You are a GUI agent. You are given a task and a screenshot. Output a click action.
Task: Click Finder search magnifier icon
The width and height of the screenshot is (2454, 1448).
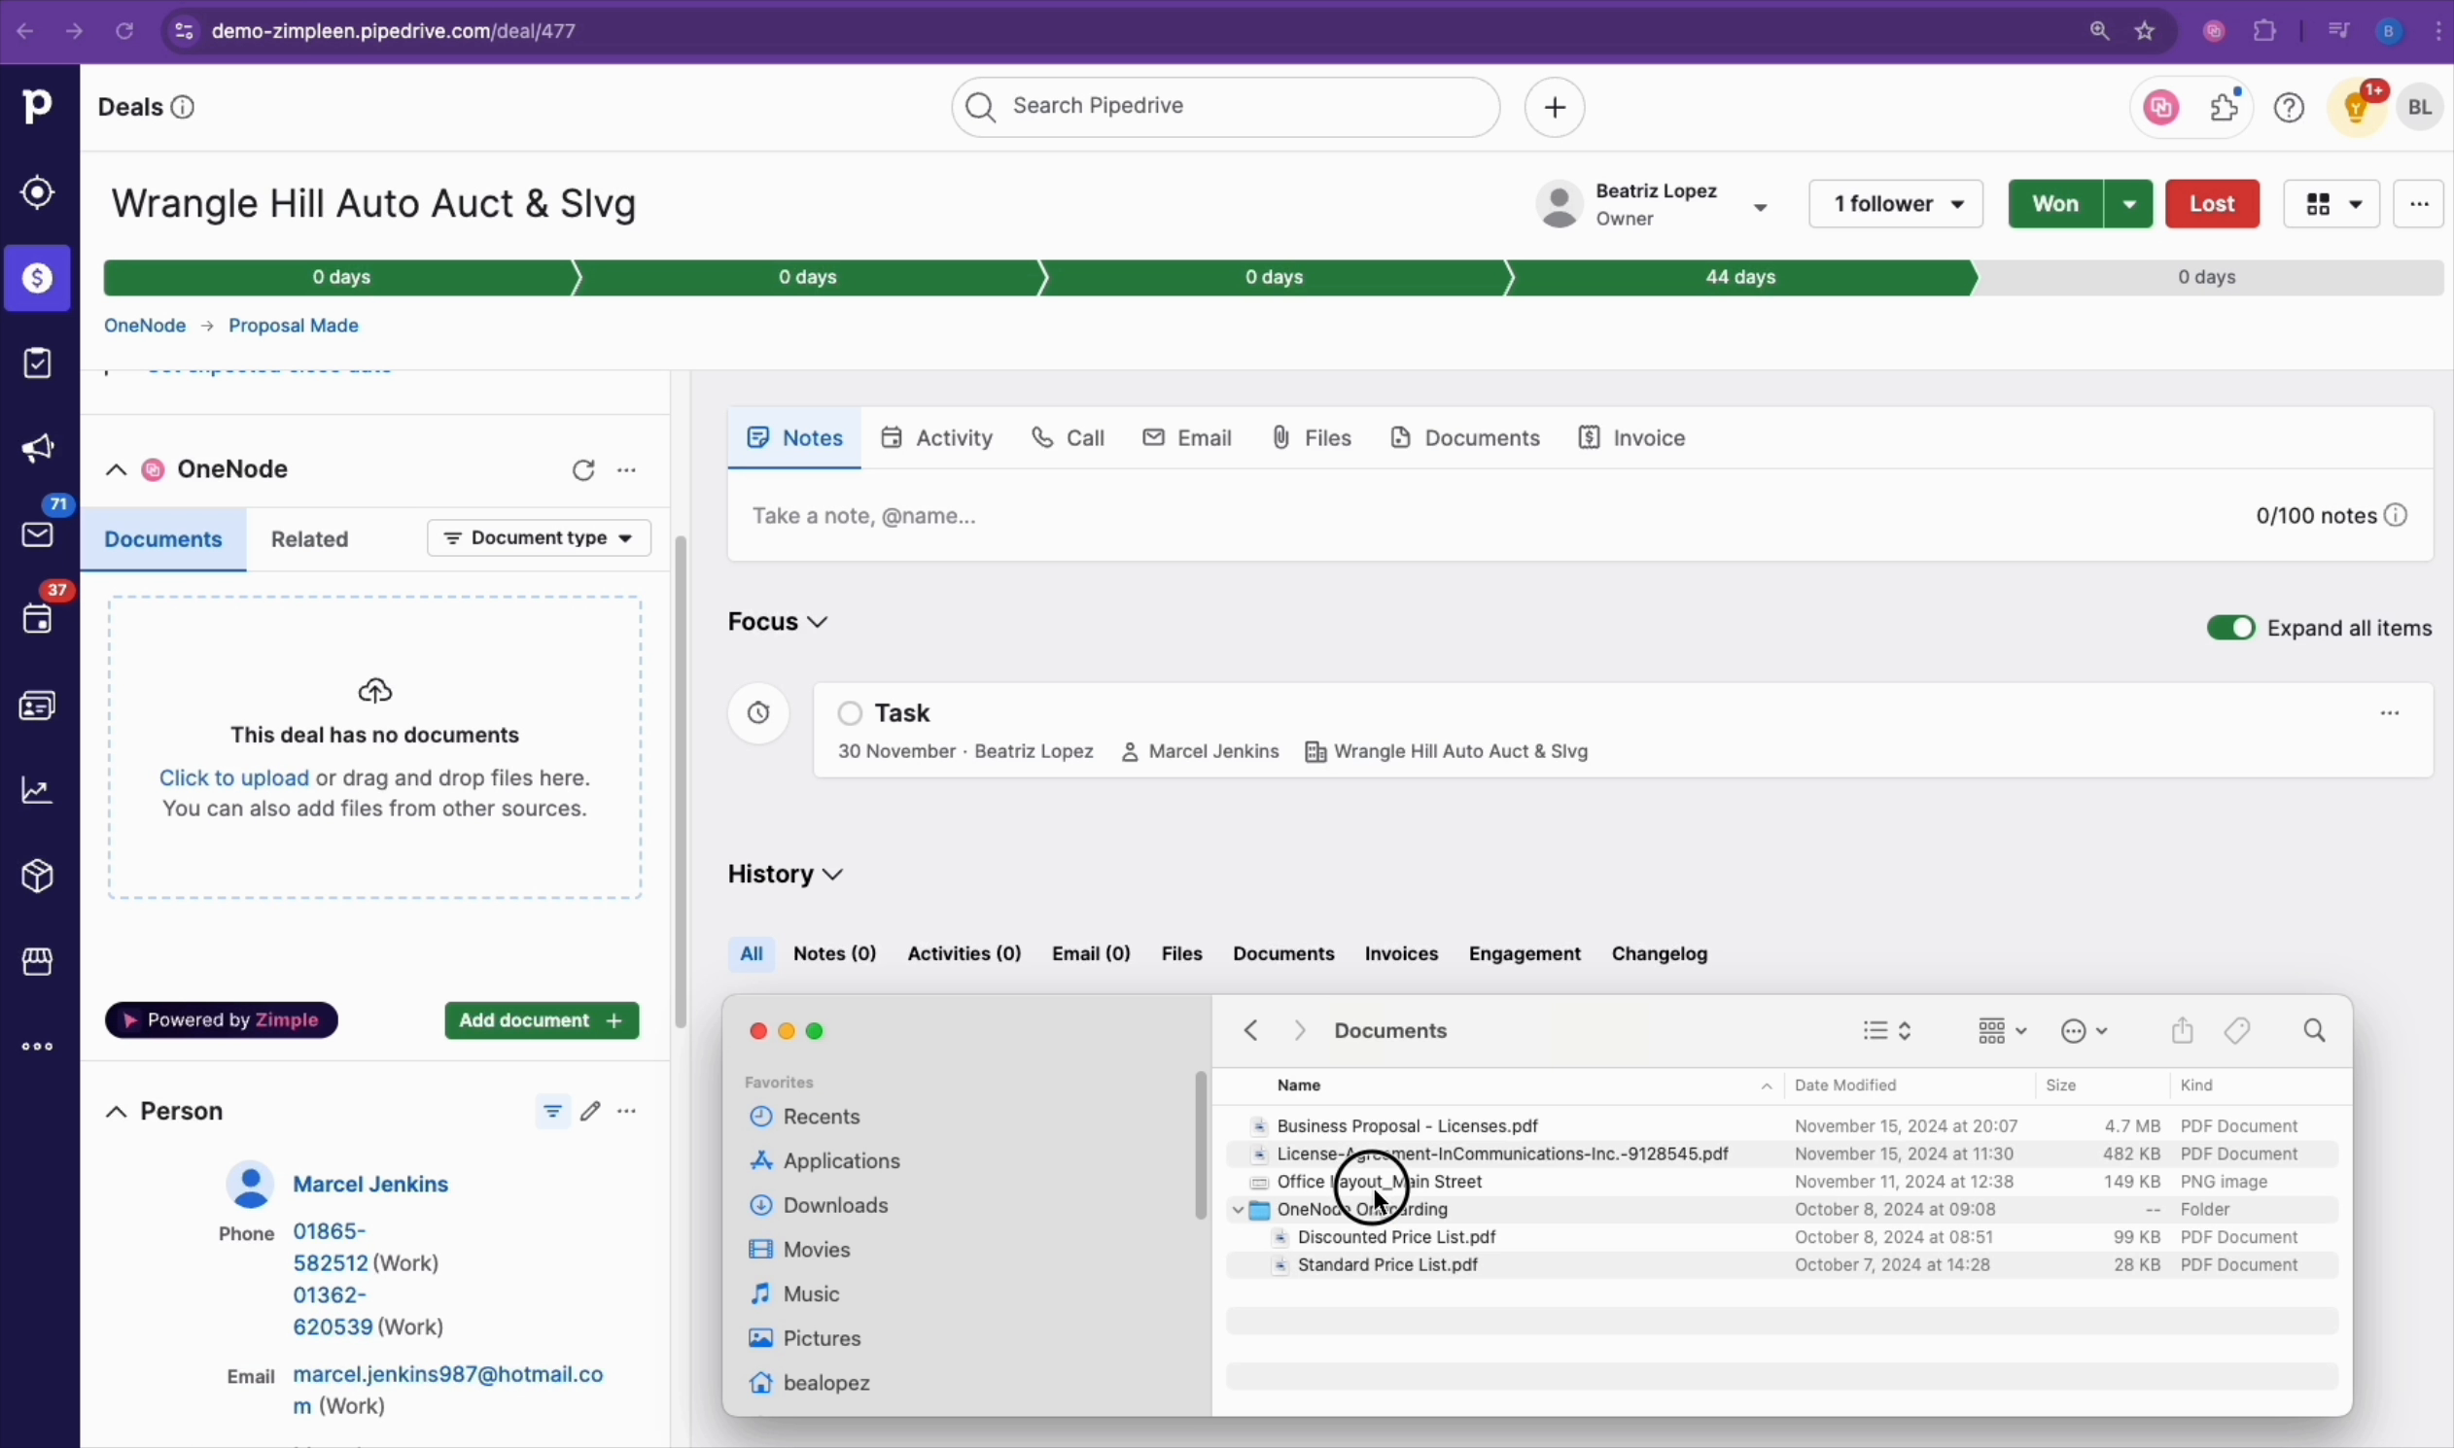coord(2313,1031)
